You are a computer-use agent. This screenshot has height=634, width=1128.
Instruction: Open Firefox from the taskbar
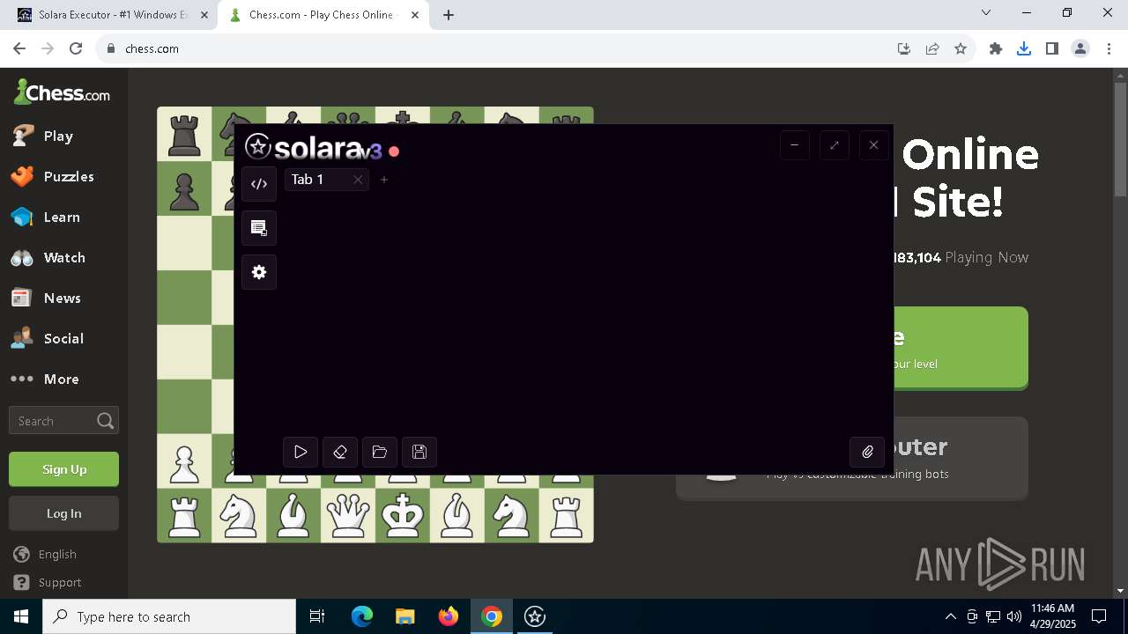(x=449, y=616)
